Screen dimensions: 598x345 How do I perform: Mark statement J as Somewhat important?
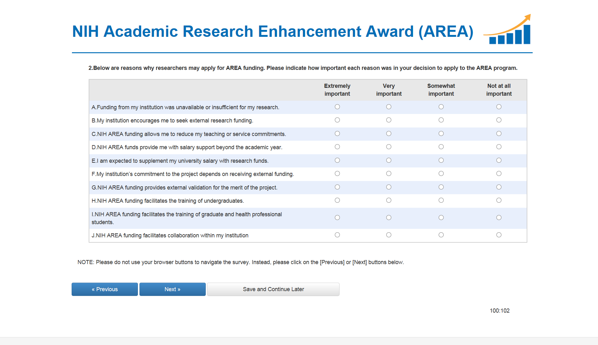tap(441, 235)
